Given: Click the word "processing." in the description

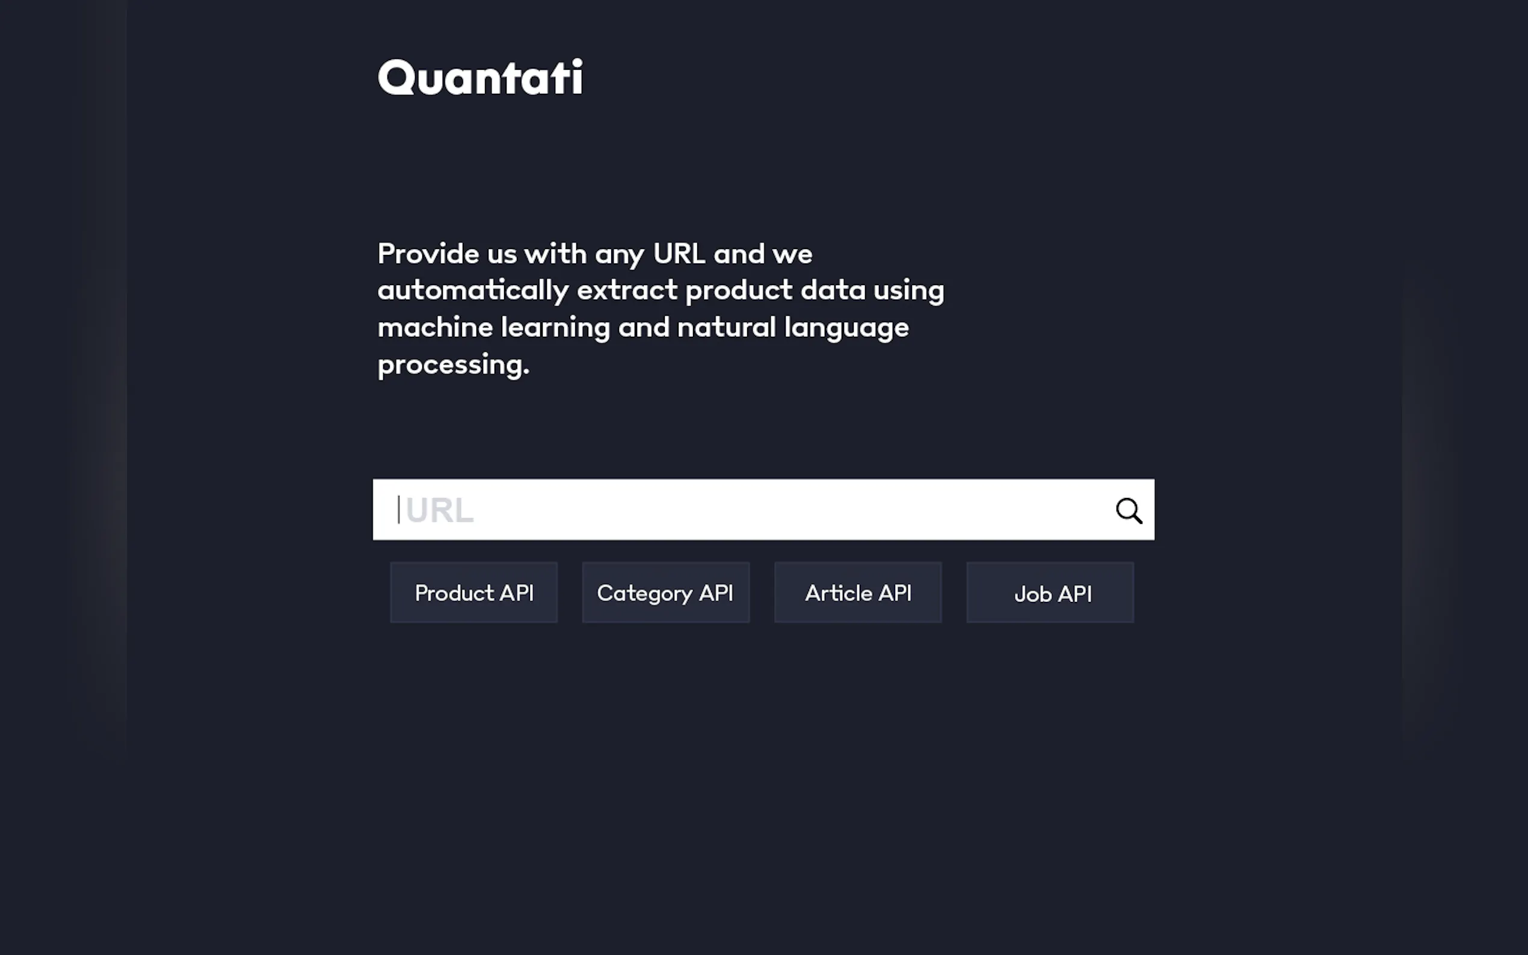Looking at the screenshot, I should coord(453,365).
